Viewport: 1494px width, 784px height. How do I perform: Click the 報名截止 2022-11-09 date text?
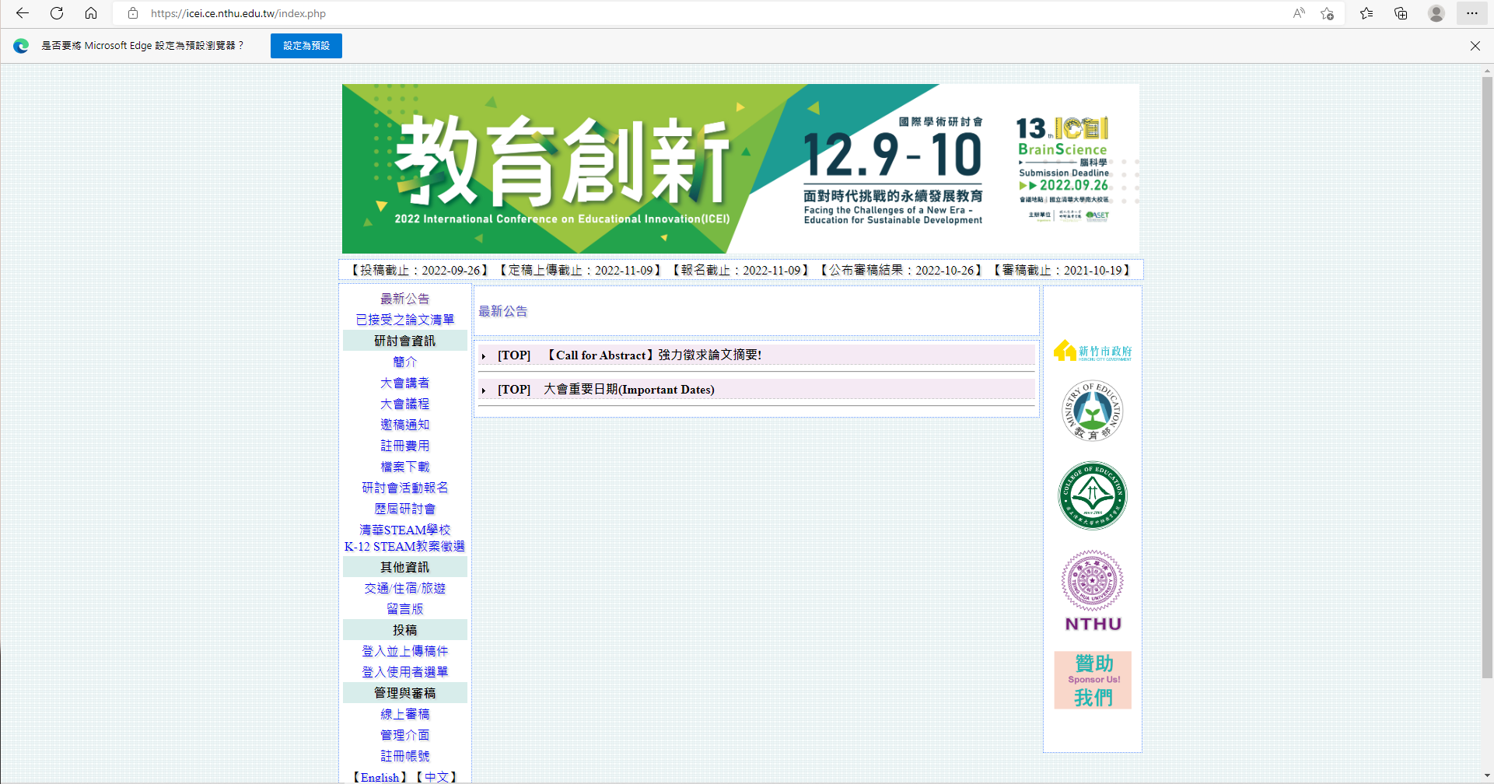[x=740, y=271]
